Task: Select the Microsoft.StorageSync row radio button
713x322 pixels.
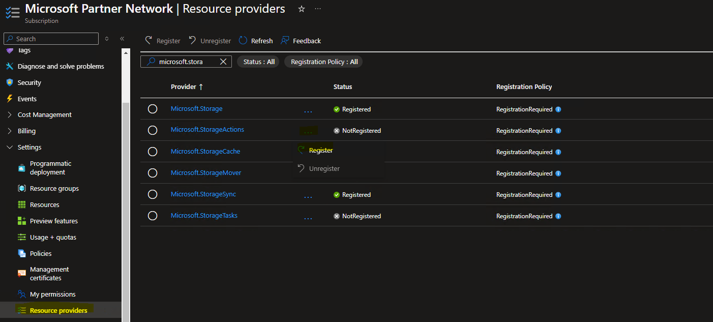Action: click(x=153, y=194)
